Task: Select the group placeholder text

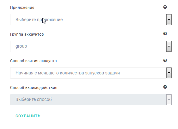Action: click(x=21, y=46)
